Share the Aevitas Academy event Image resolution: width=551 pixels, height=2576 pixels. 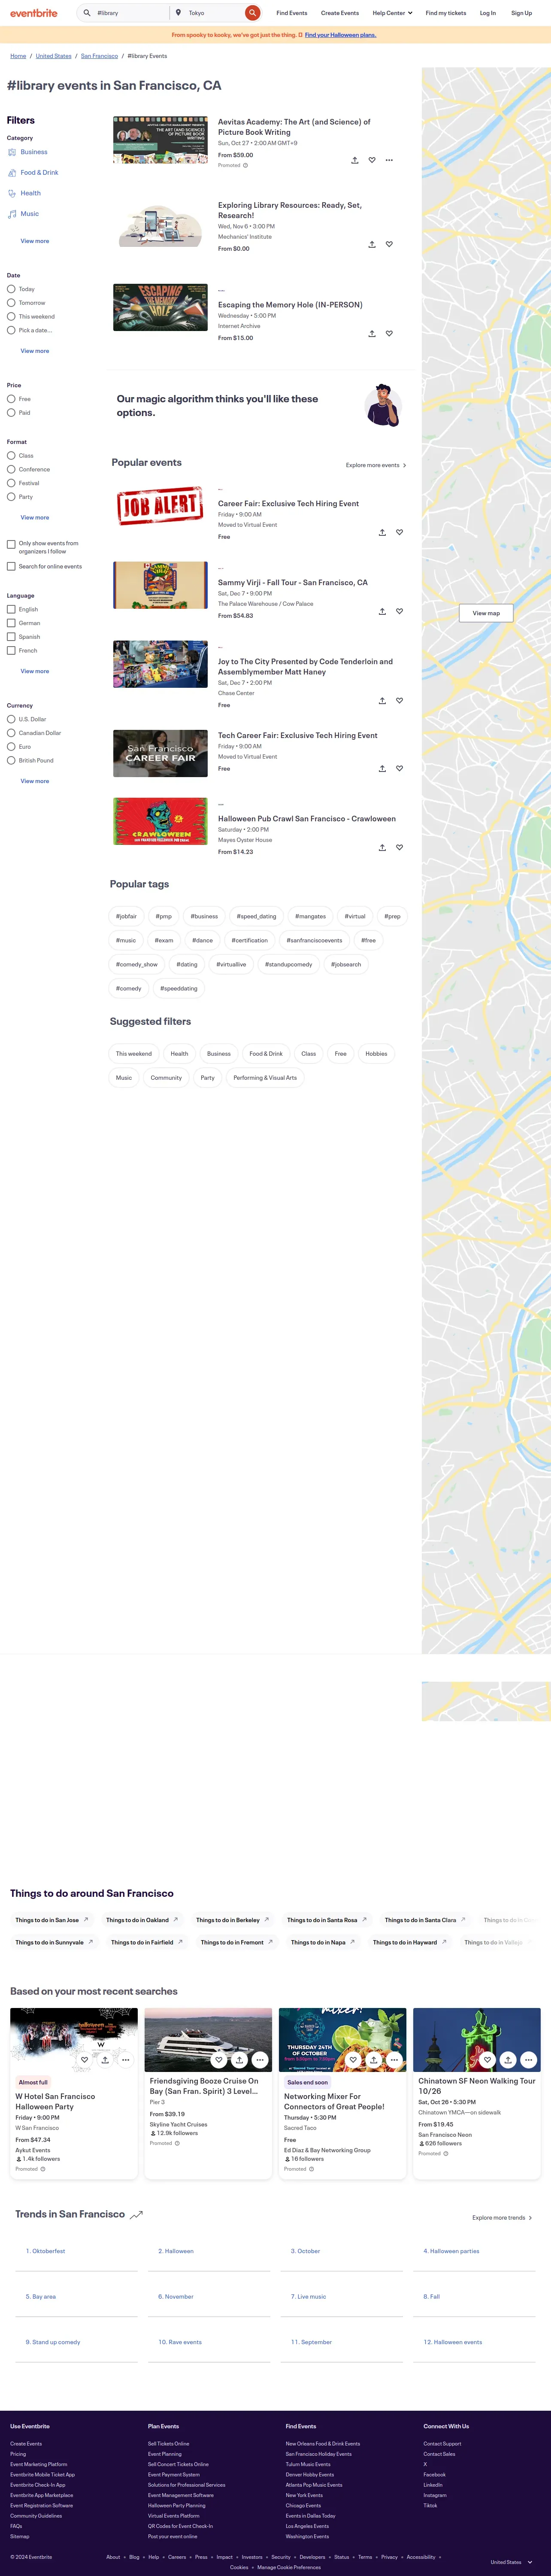[355, 160]
